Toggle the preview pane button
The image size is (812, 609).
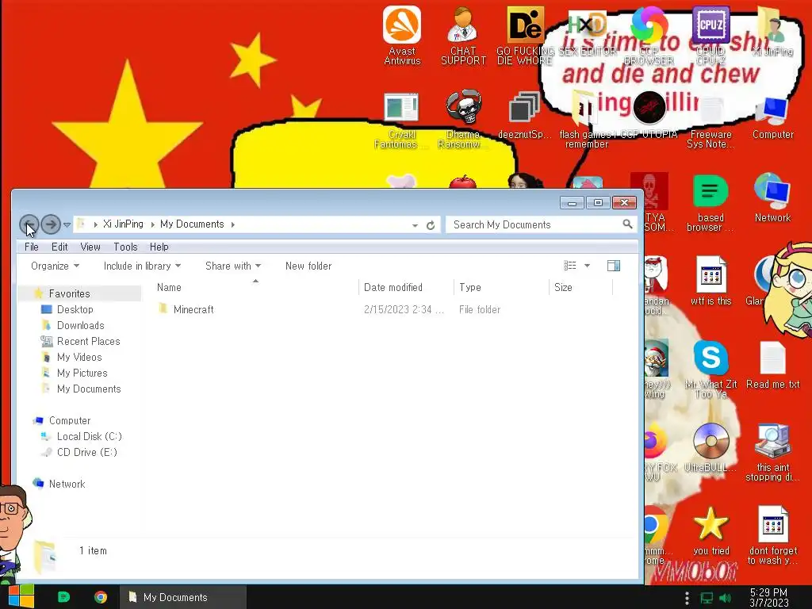(614, 266)
